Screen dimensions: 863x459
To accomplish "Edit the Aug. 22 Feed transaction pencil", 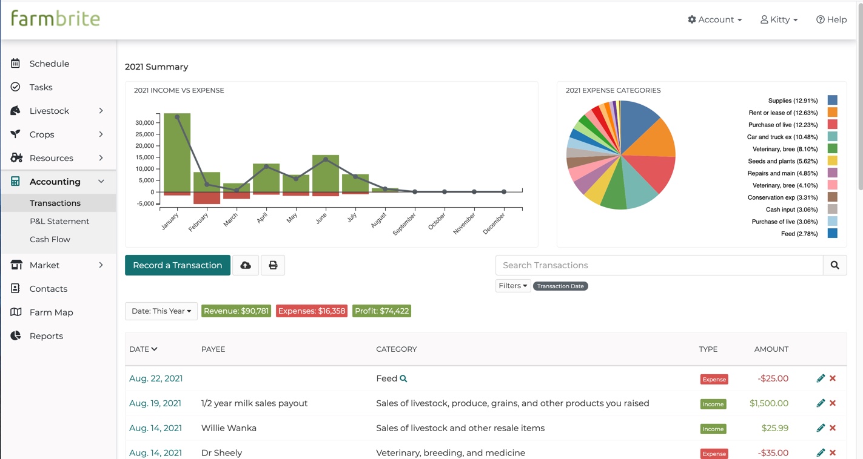I will (x=821, y=378).
